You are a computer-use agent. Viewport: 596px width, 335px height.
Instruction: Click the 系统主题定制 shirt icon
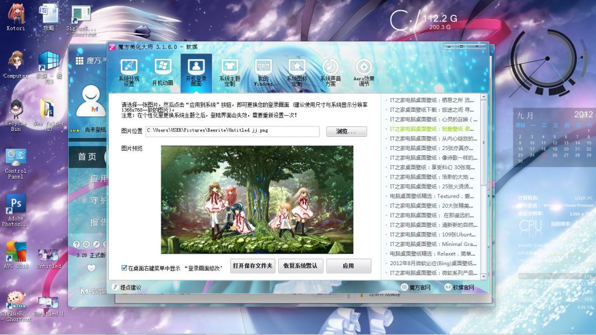229,70
